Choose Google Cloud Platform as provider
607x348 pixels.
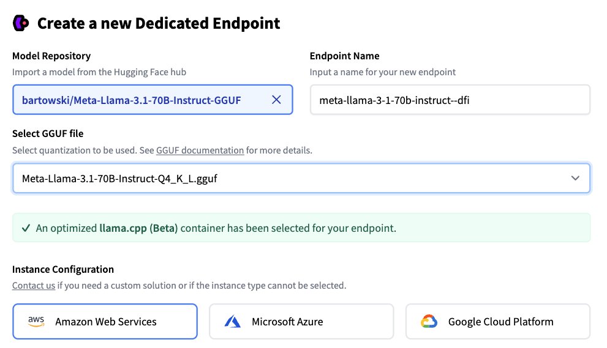pyautogui.click(x=498, y=321)
